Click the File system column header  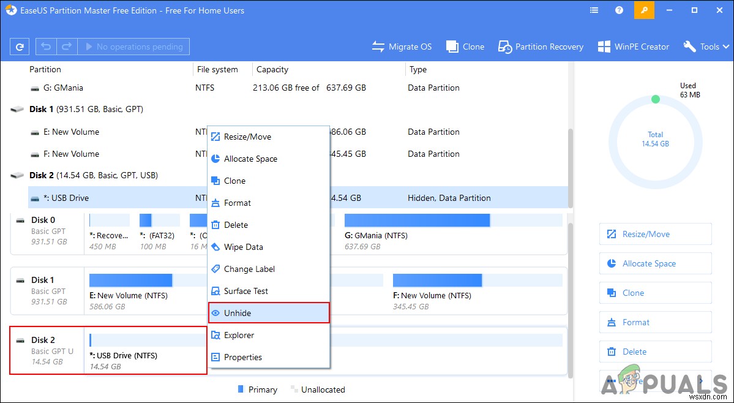(x=217, y=69)
